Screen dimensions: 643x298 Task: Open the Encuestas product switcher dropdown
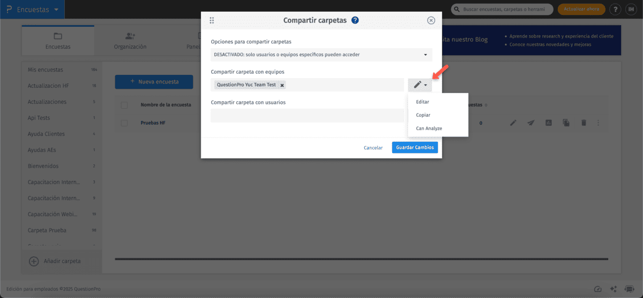pyautogui.click(x=32, y=10)
